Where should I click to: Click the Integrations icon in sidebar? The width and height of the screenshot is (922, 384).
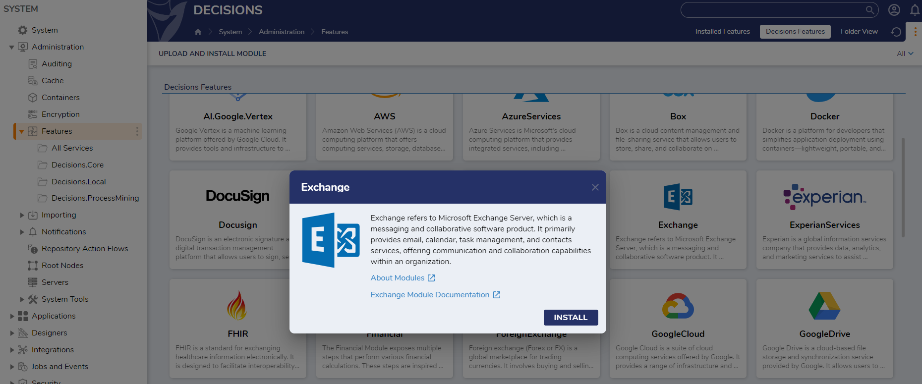(23, 350)
